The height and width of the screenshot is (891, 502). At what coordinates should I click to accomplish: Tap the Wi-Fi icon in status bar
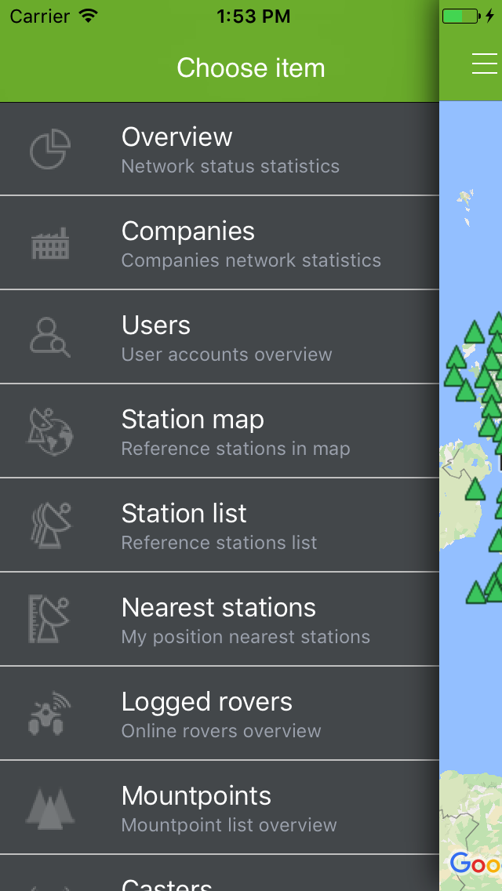click(88, 16)
